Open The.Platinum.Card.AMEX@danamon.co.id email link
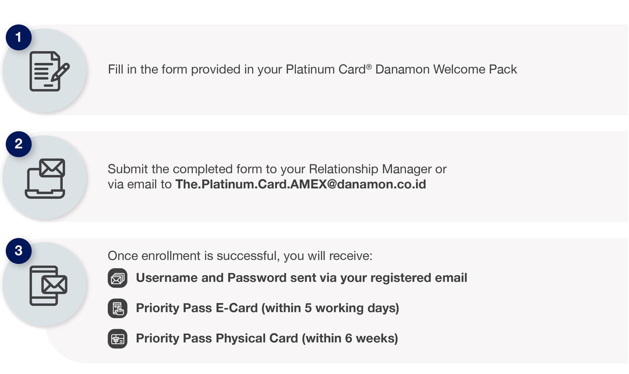The height and width of the screenshot is (374, 629). [x=301, y=184]
